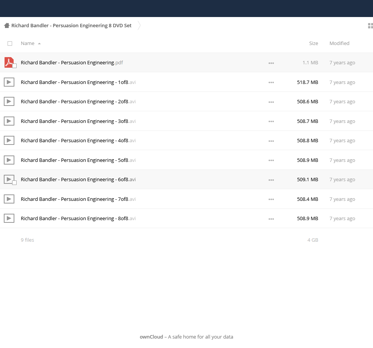Switch to grid view using the toggle icon

(x=370, y=26)
